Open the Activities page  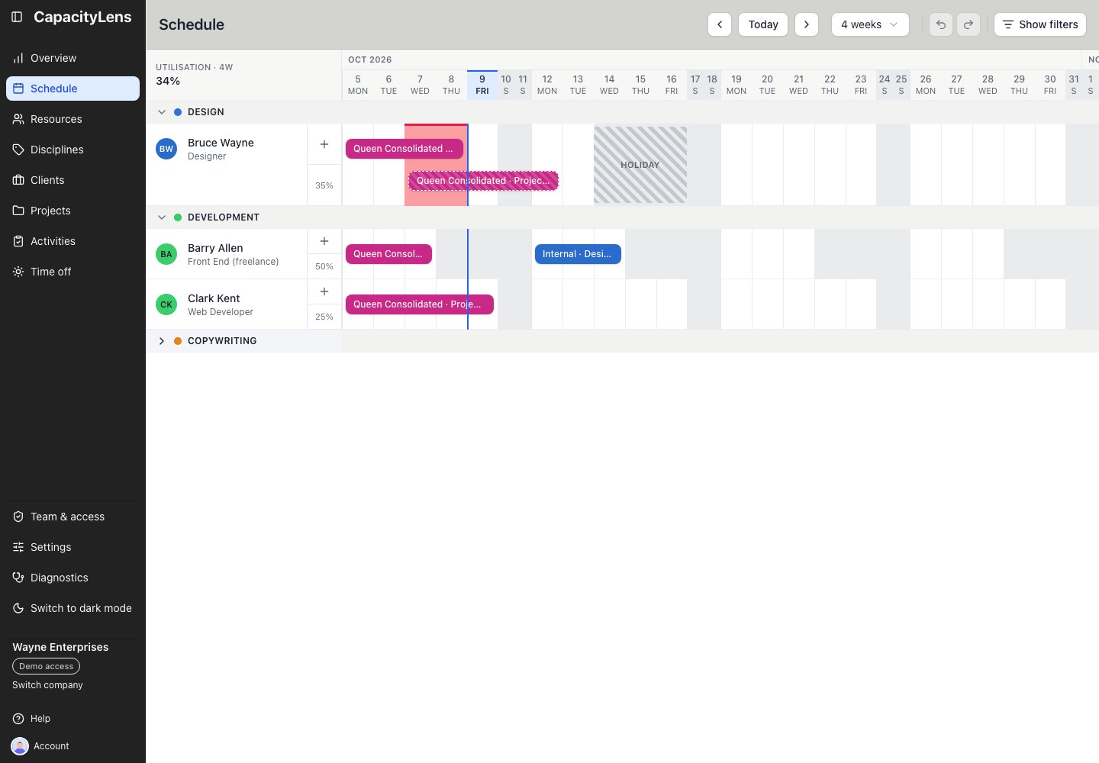pyautogui.click(x=73, y=241)
